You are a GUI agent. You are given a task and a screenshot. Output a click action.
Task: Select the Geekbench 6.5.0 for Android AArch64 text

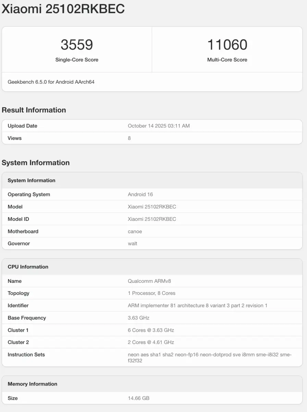pos(51,82)
